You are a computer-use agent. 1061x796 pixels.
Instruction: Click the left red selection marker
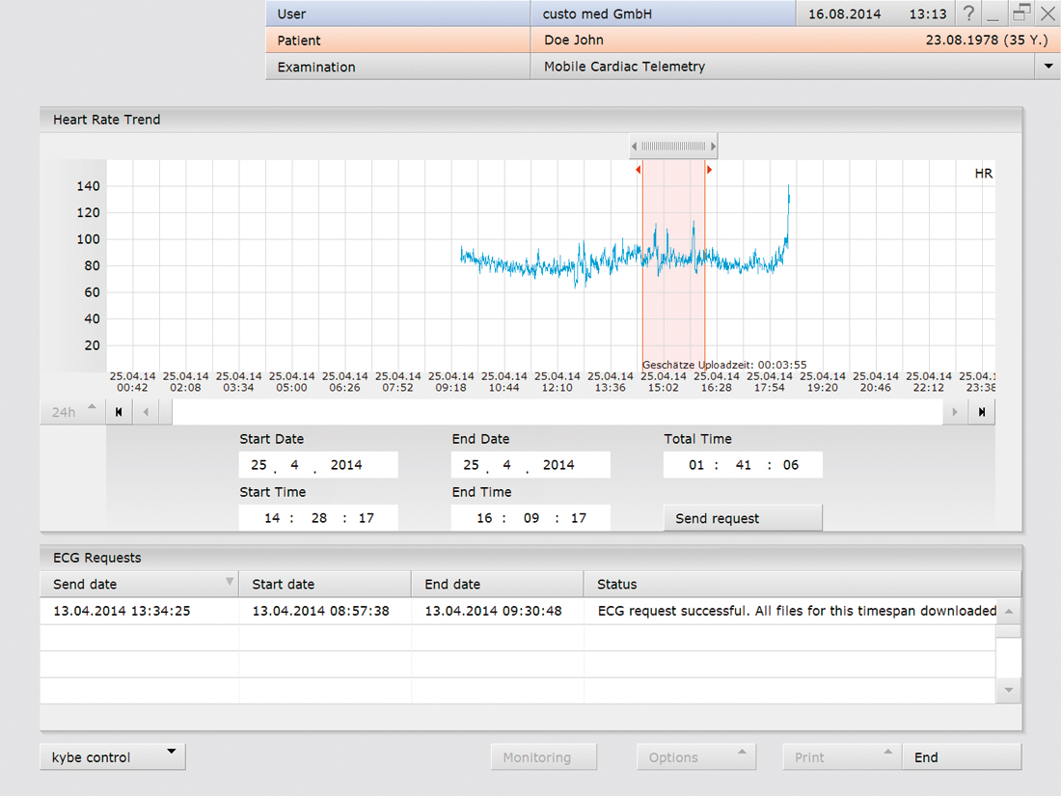pos(639,170)
